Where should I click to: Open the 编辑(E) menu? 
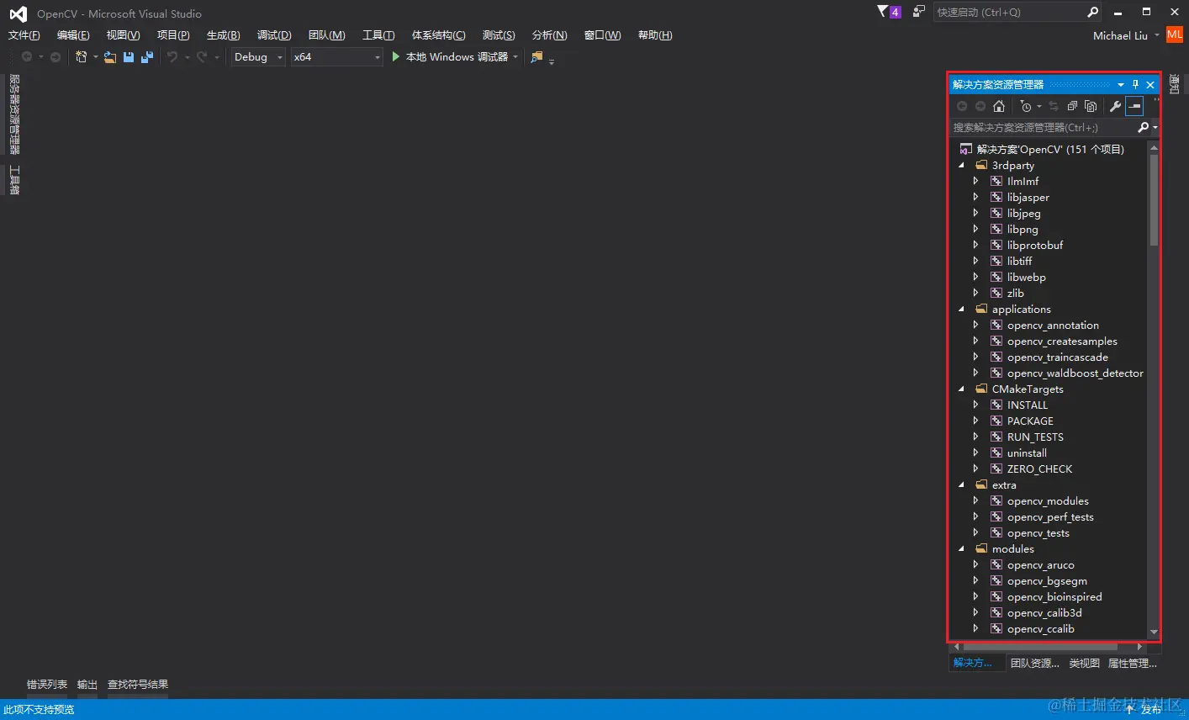[73, 35]
